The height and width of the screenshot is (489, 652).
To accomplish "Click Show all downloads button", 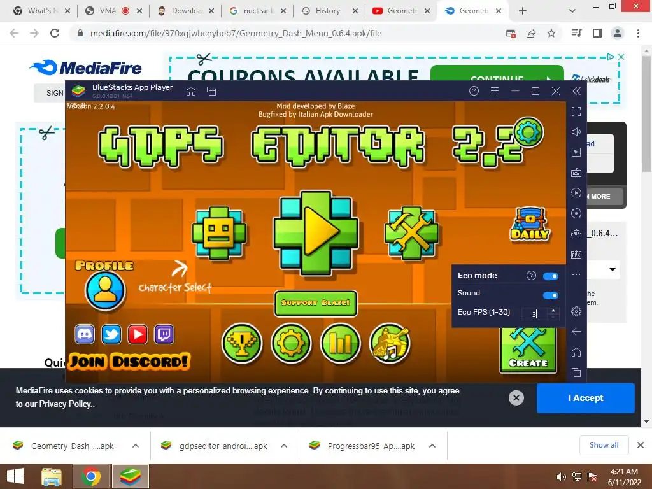I will click(x=604, y=445).
